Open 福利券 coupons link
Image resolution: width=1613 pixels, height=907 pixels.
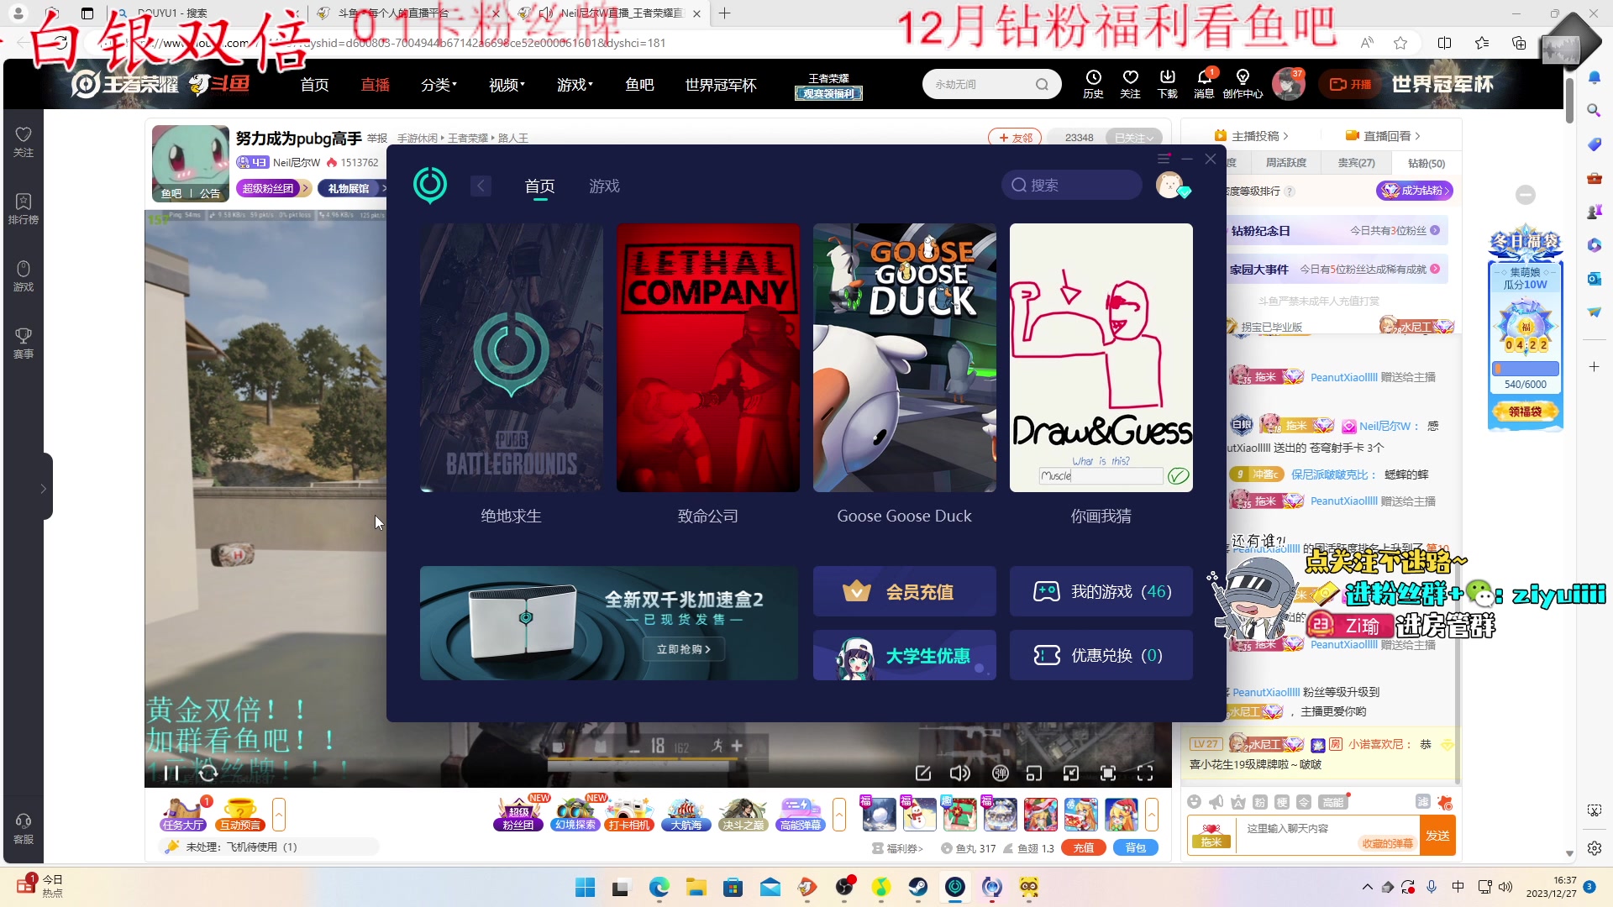pyautogui.click(x=898, y=848)
